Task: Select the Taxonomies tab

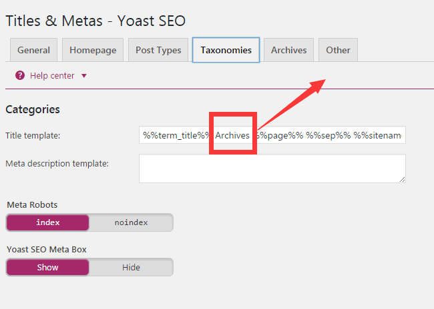Action: tap(226, 50)
